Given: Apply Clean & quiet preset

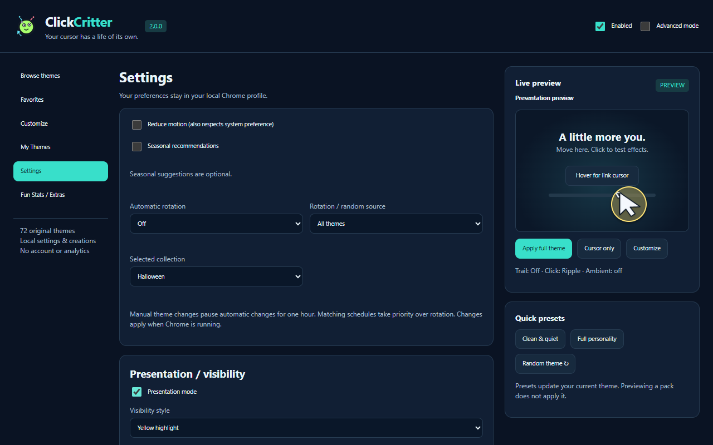Looking at the screenshot, I should click(x=540, y=339).
